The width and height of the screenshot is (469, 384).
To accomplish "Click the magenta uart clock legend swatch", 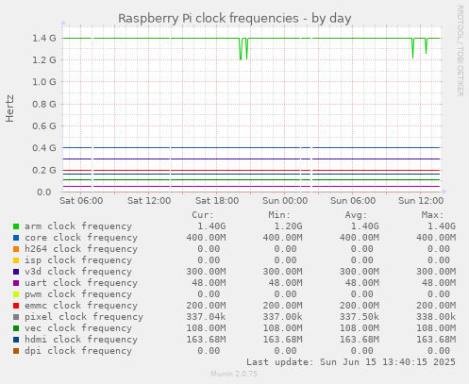I will point(16,283).
